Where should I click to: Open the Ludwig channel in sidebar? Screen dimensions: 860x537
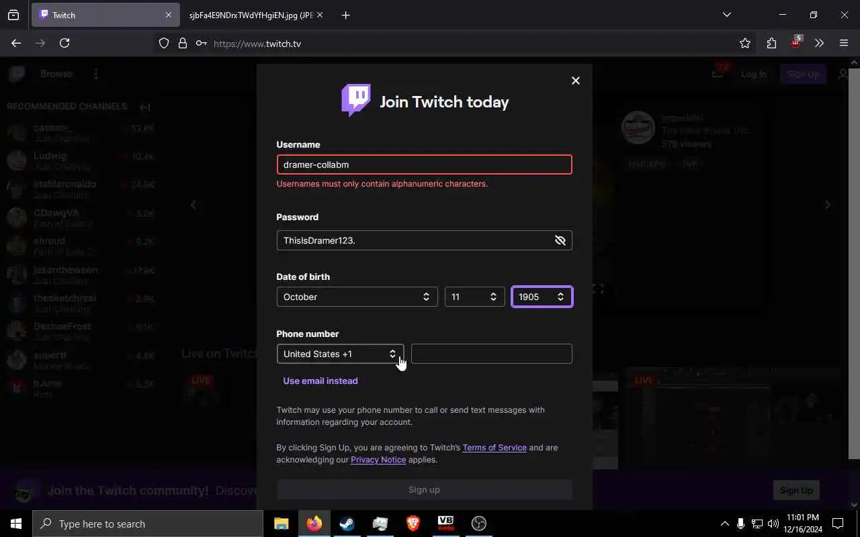point(79,160)
